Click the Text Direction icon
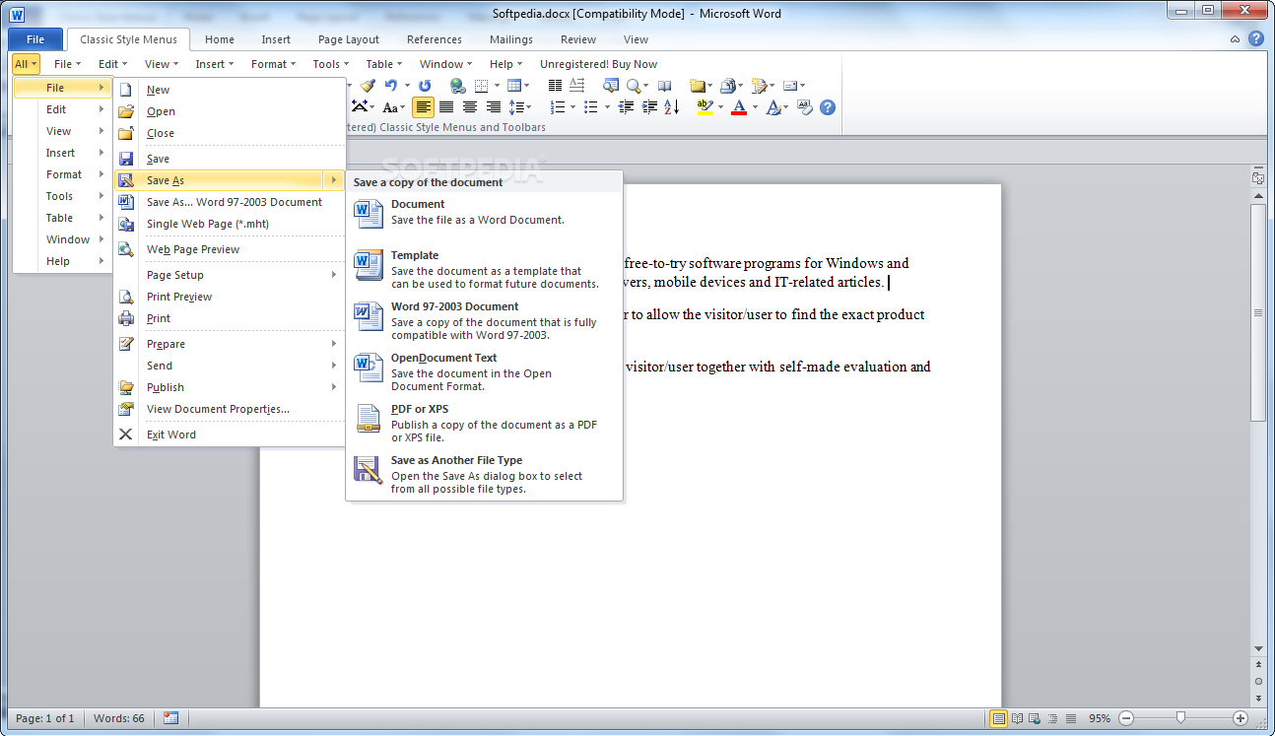 (x=578, y=86)
